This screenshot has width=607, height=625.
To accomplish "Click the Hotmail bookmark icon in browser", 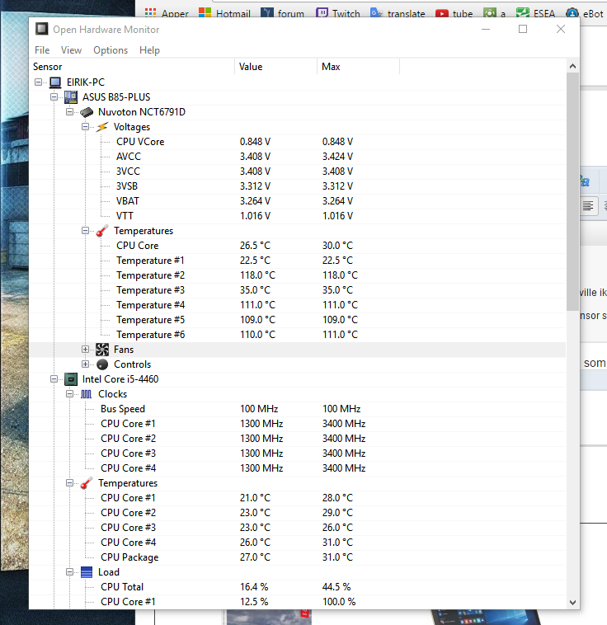I will [205, 13].
